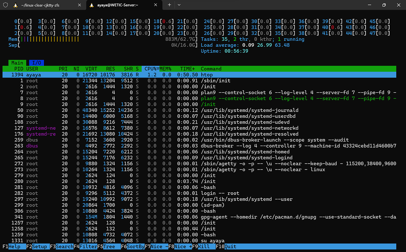Click the penguin icon on ayaya@WETIC-Server tab
Screen dimensions: 406x252
click(x=91, y=5)
